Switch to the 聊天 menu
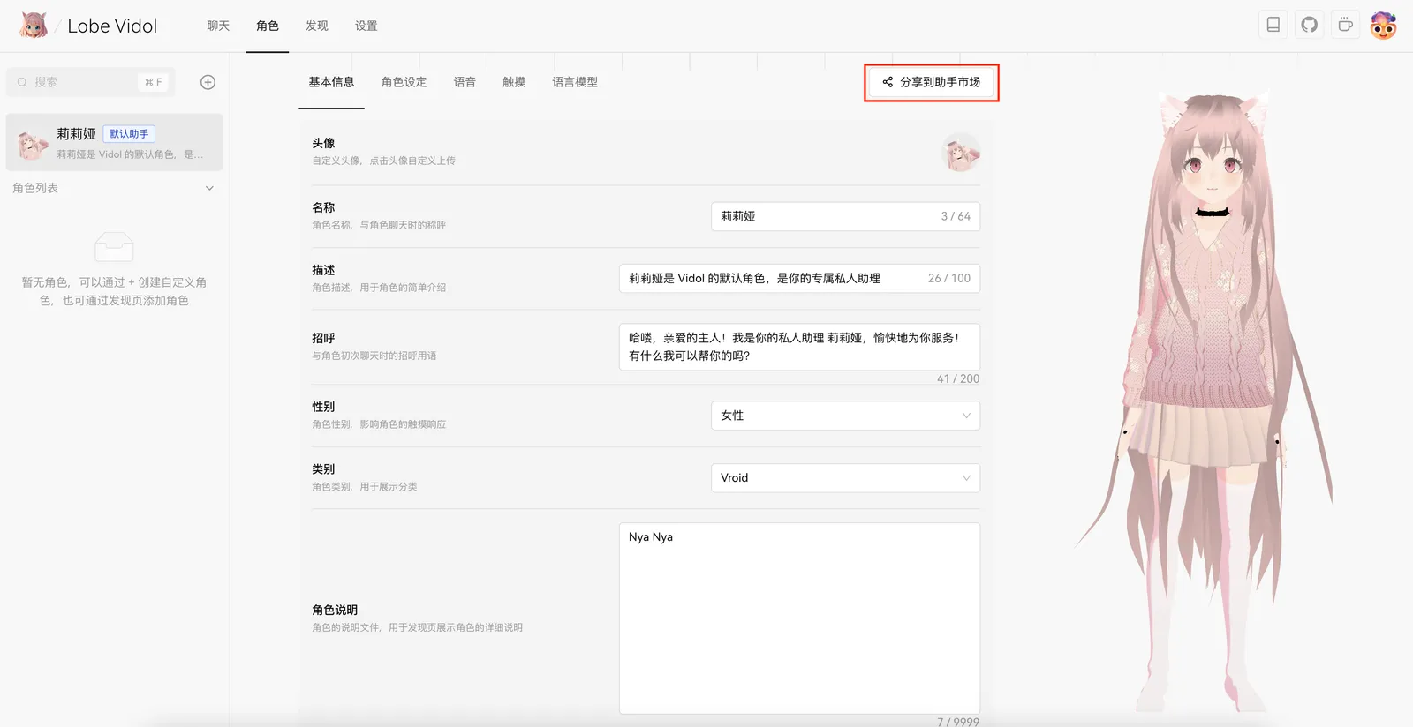This screenshot has width=1413, height=727. pyautogui.click(x=218, y=26)
